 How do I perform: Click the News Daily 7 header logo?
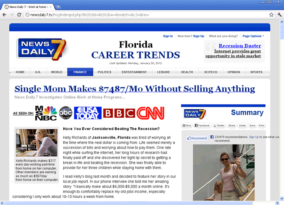point(41,49)
